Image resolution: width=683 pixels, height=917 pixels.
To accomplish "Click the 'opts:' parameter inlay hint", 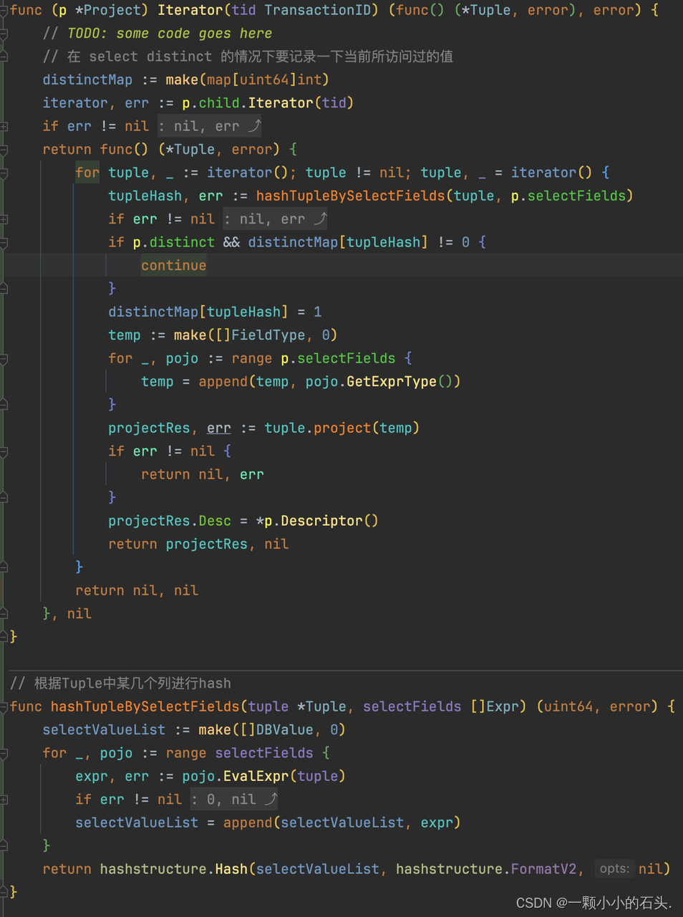I will [614, 868].
